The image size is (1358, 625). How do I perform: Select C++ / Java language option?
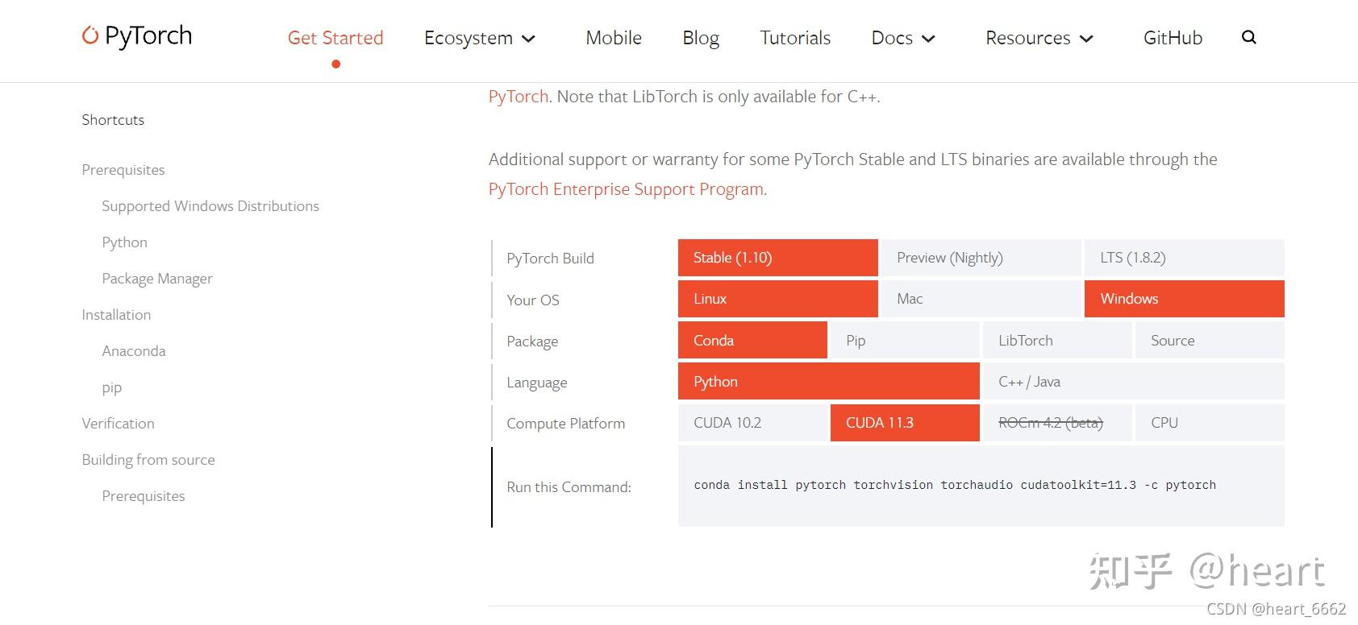pyautogui.click(x=1134, y=381)
